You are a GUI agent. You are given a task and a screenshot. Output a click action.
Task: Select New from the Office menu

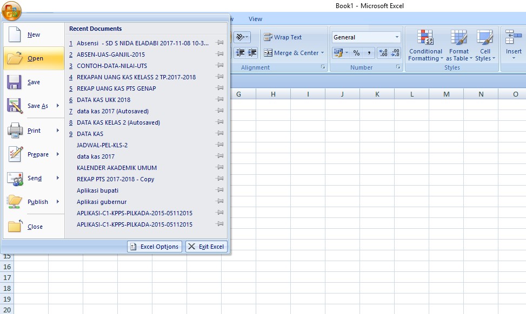coord(34,35)
